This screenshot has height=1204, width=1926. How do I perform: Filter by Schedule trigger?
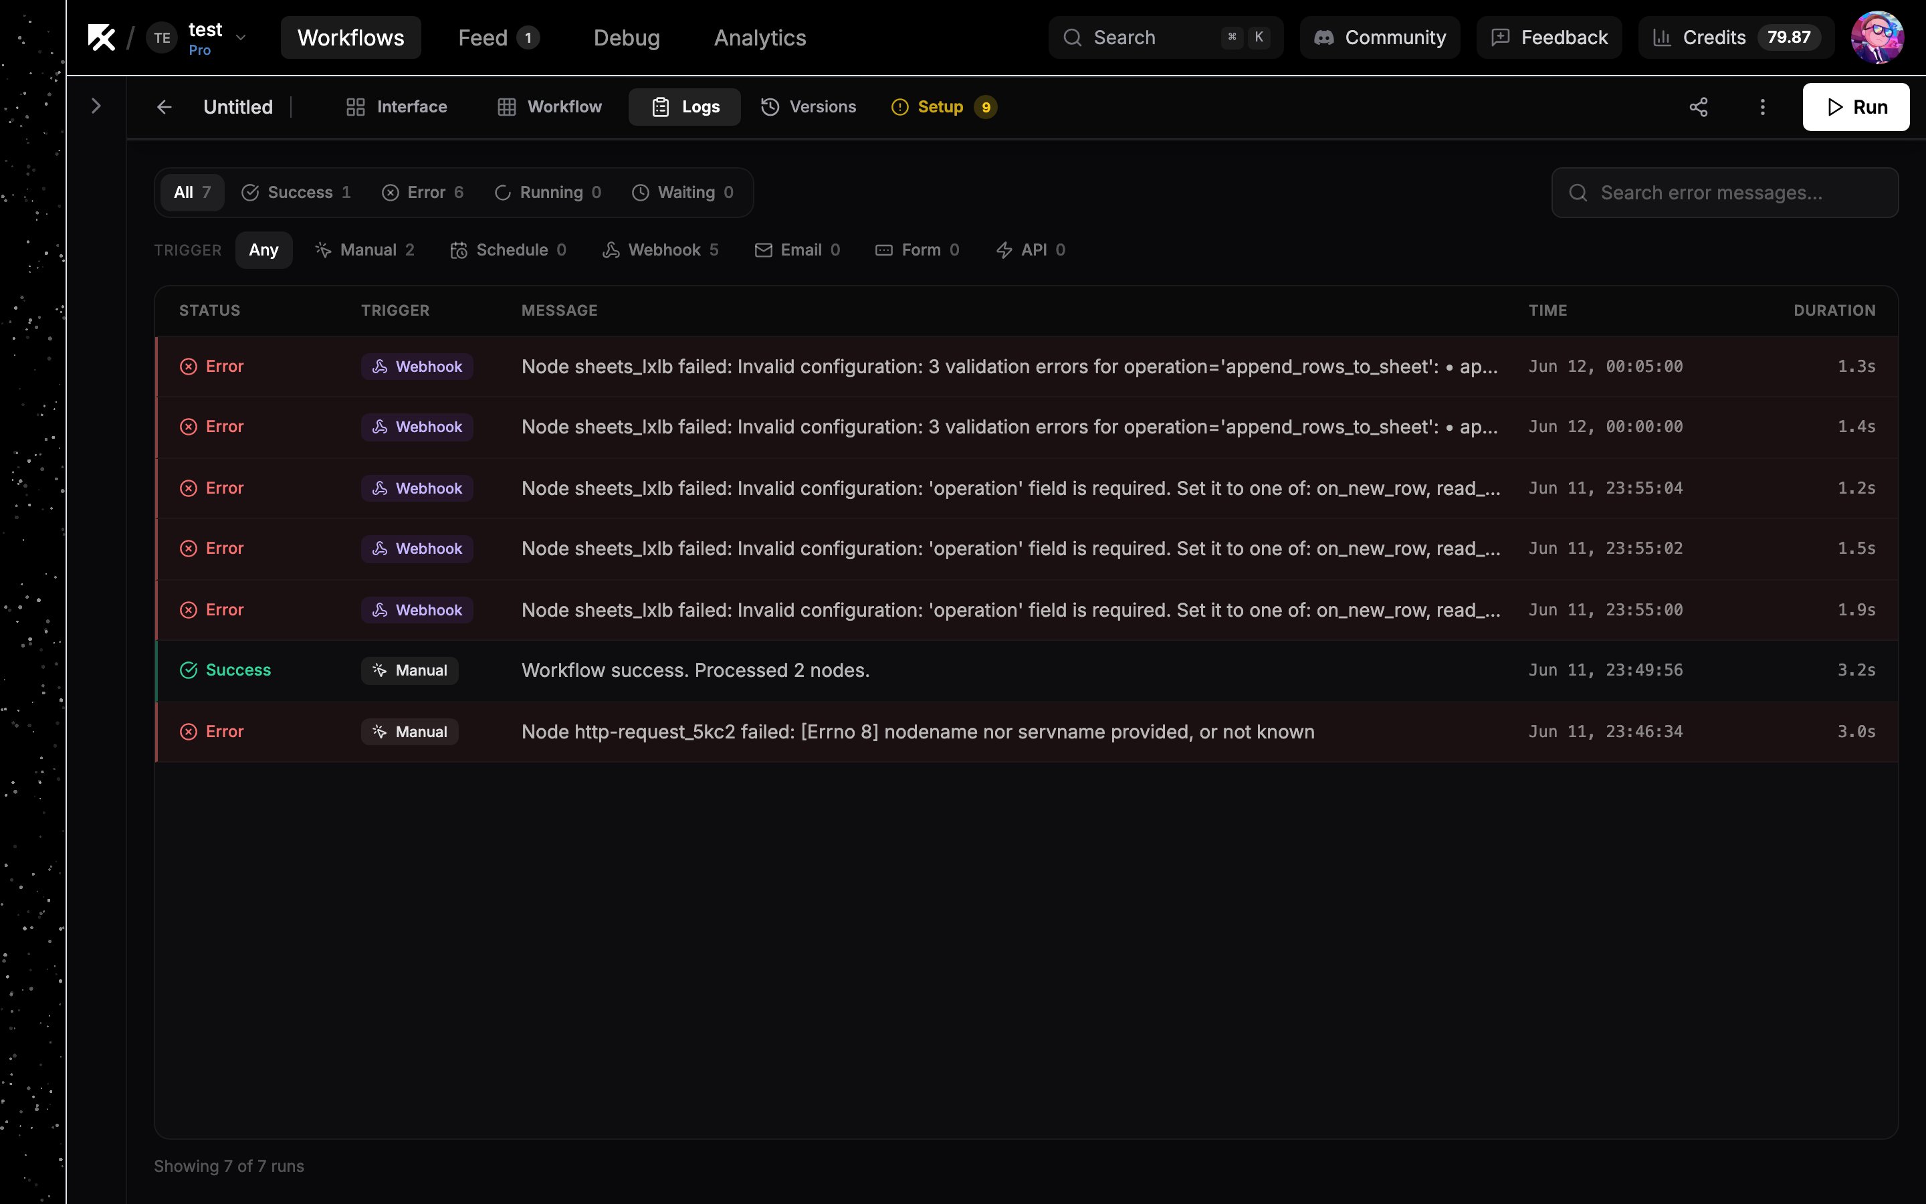coord(508,250)
